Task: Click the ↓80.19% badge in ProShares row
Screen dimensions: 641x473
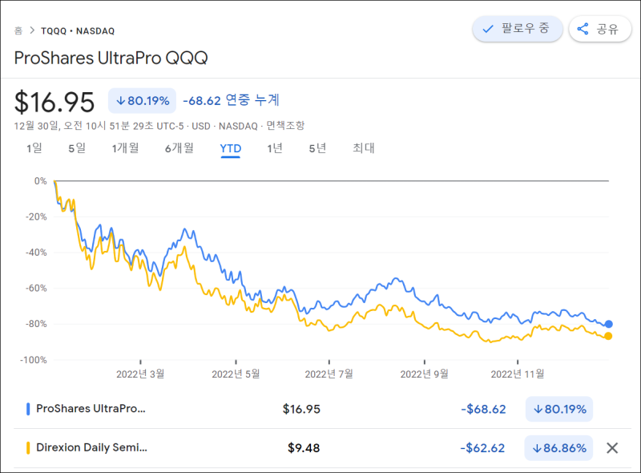Action: point(559,409)
